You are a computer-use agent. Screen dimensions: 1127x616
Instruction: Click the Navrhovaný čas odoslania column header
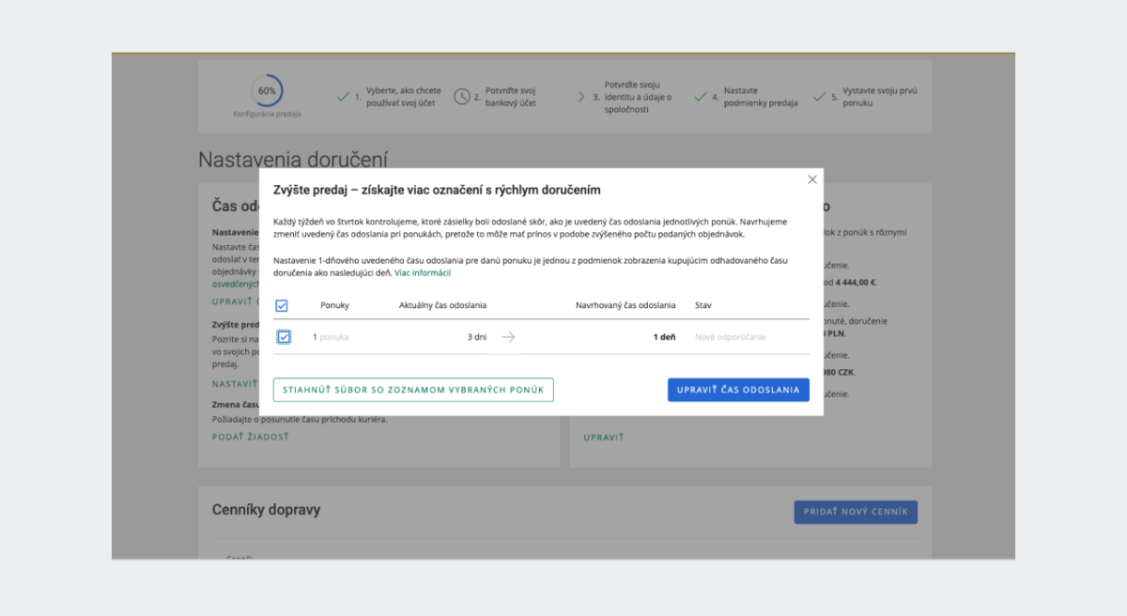pyautogui.click(x=625, y=305)
